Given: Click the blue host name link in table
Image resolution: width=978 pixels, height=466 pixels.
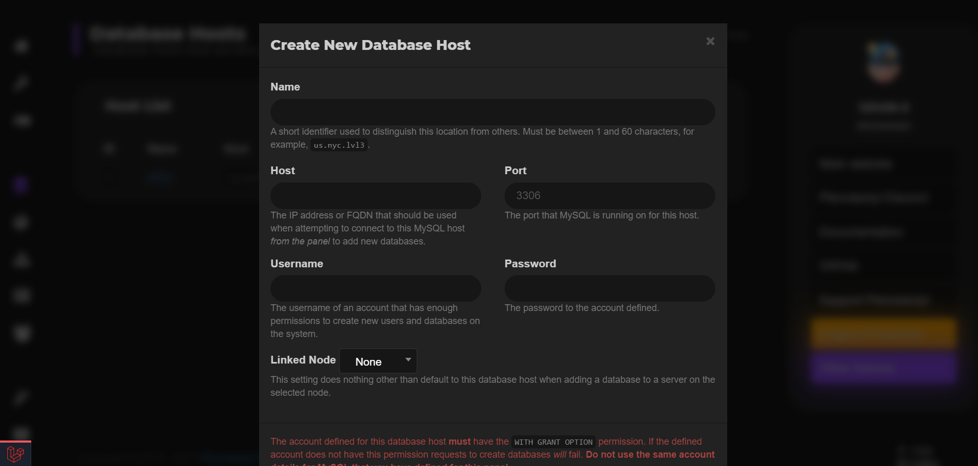Looking at the screenshot, I should point(160,178).
